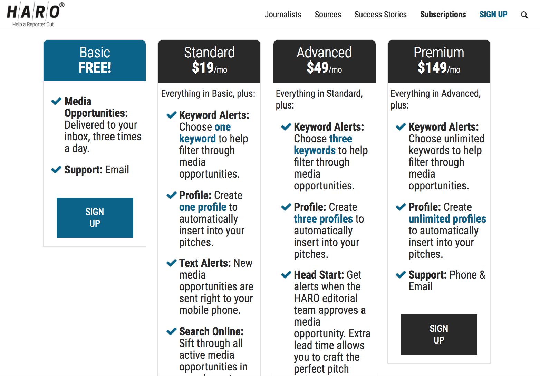Go to Success Stories page
Screen dimensions: 540x376
380,15
